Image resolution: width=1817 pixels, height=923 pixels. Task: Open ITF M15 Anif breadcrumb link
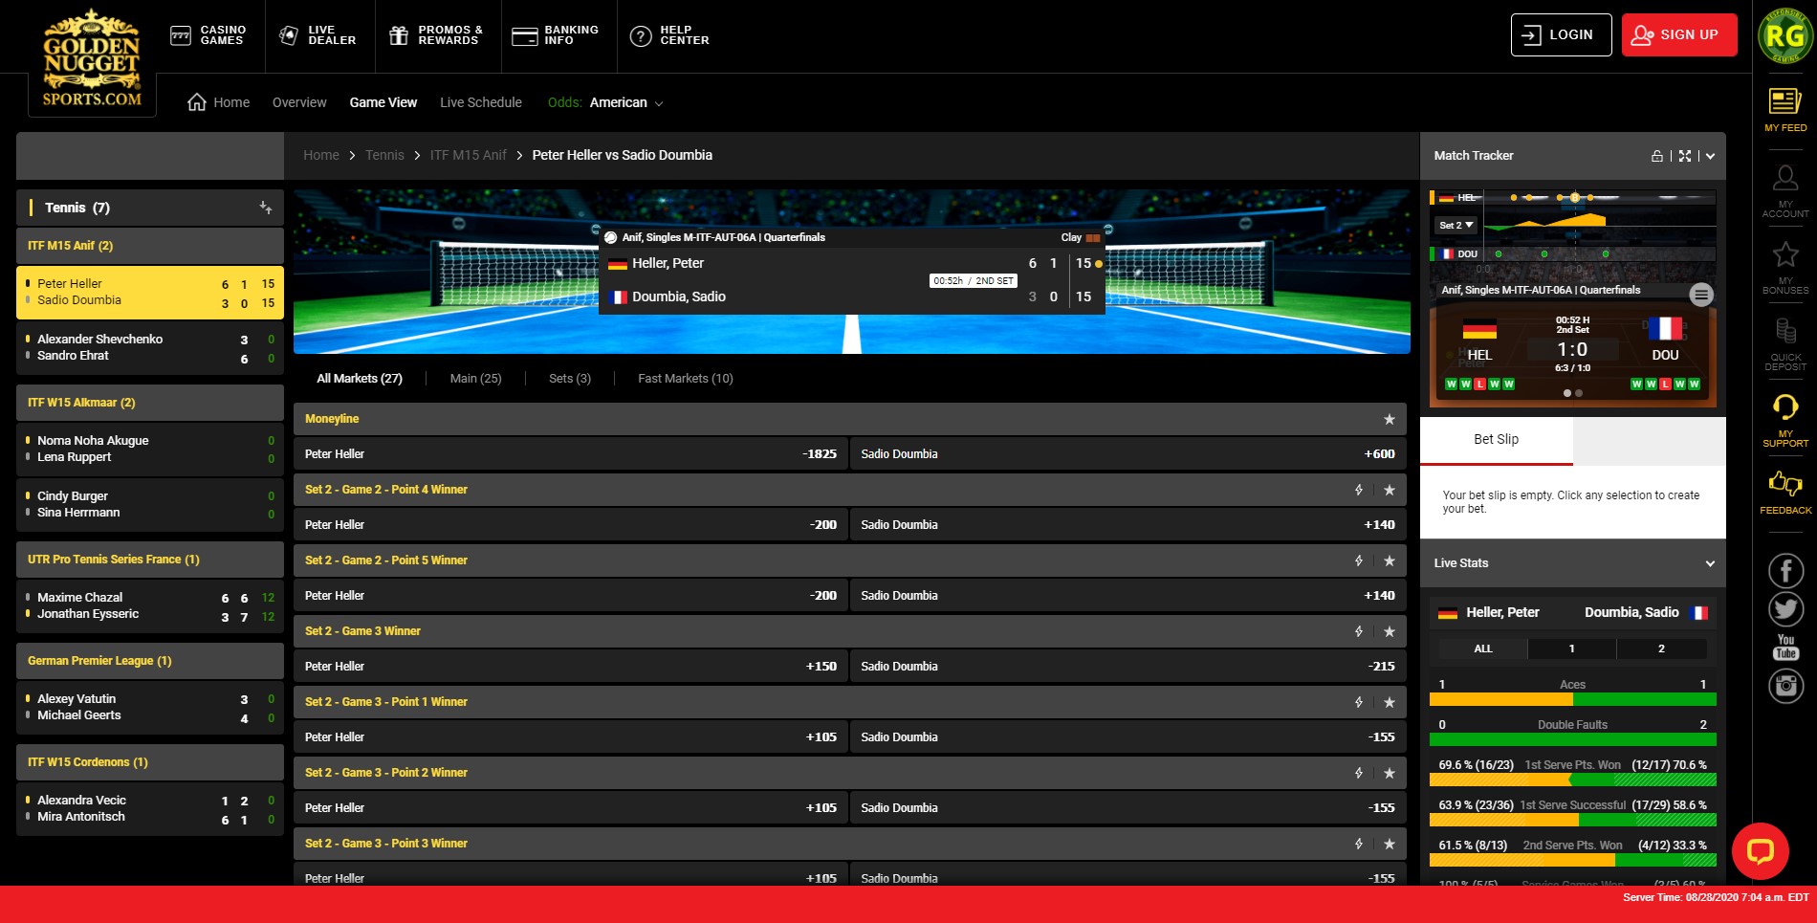click(469, 155)
